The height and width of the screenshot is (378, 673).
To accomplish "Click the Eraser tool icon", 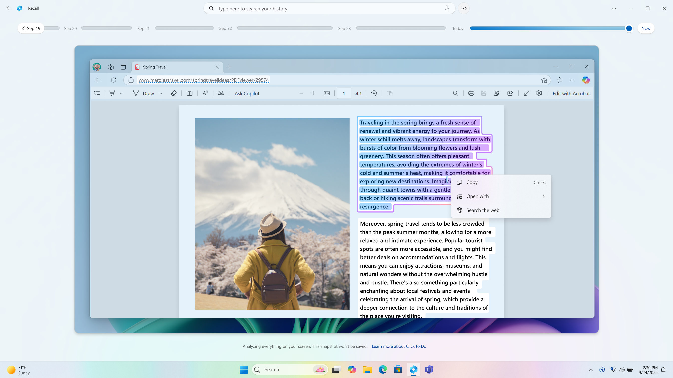I will click(x=174, y=93).
